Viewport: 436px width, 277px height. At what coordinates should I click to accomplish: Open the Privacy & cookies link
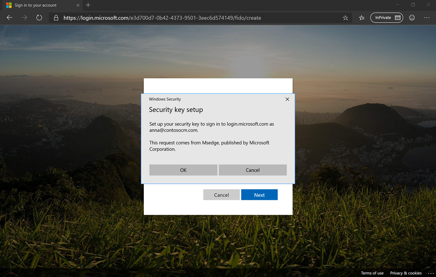[x=406, y=273]
